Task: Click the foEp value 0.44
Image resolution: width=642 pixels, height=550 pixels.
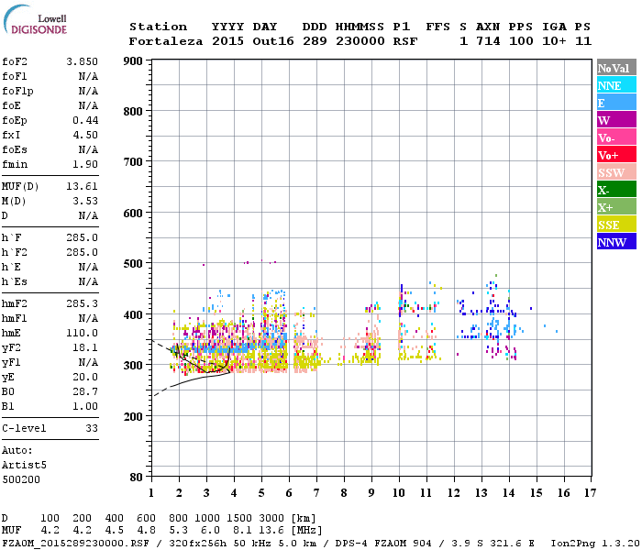Action: (85, 120)
